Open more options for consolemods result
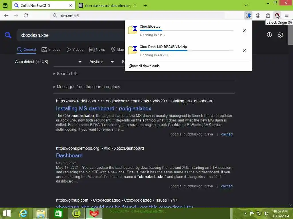The width and height of the screenshot is (293, 219). (217, 186)
